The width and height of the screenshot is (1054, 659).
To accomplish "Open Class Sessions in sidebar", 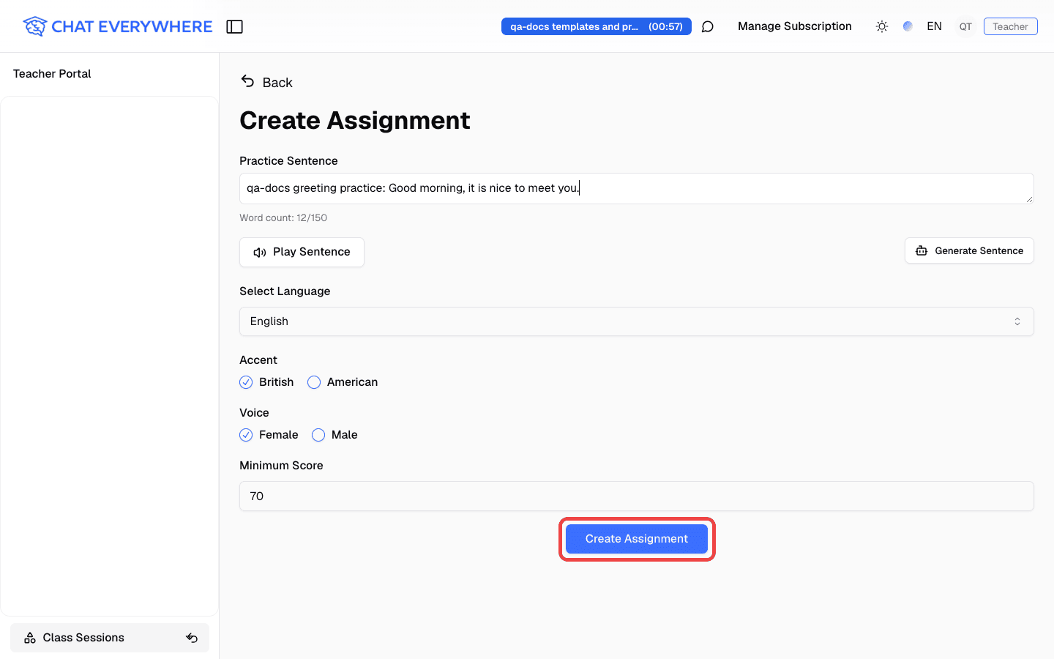I will pos(110,638).
